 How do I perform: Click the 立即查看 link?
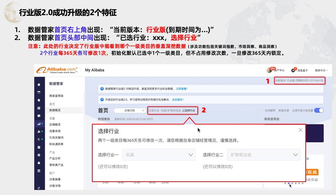(181, 89)
